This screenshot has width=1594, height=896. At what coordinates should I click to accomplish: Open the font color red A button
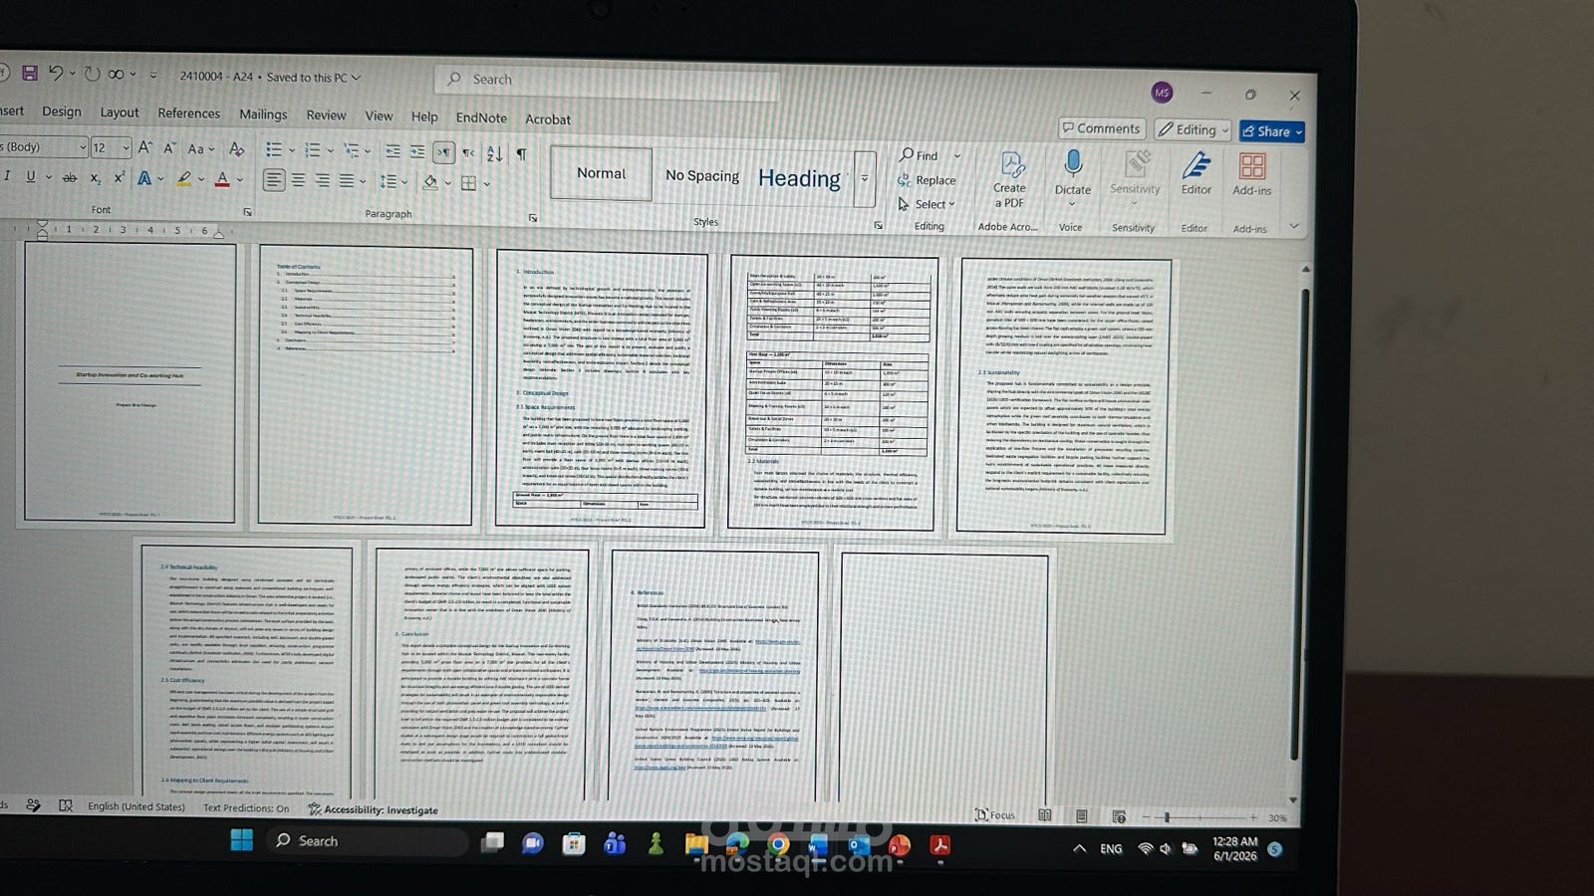pos(222,180)
